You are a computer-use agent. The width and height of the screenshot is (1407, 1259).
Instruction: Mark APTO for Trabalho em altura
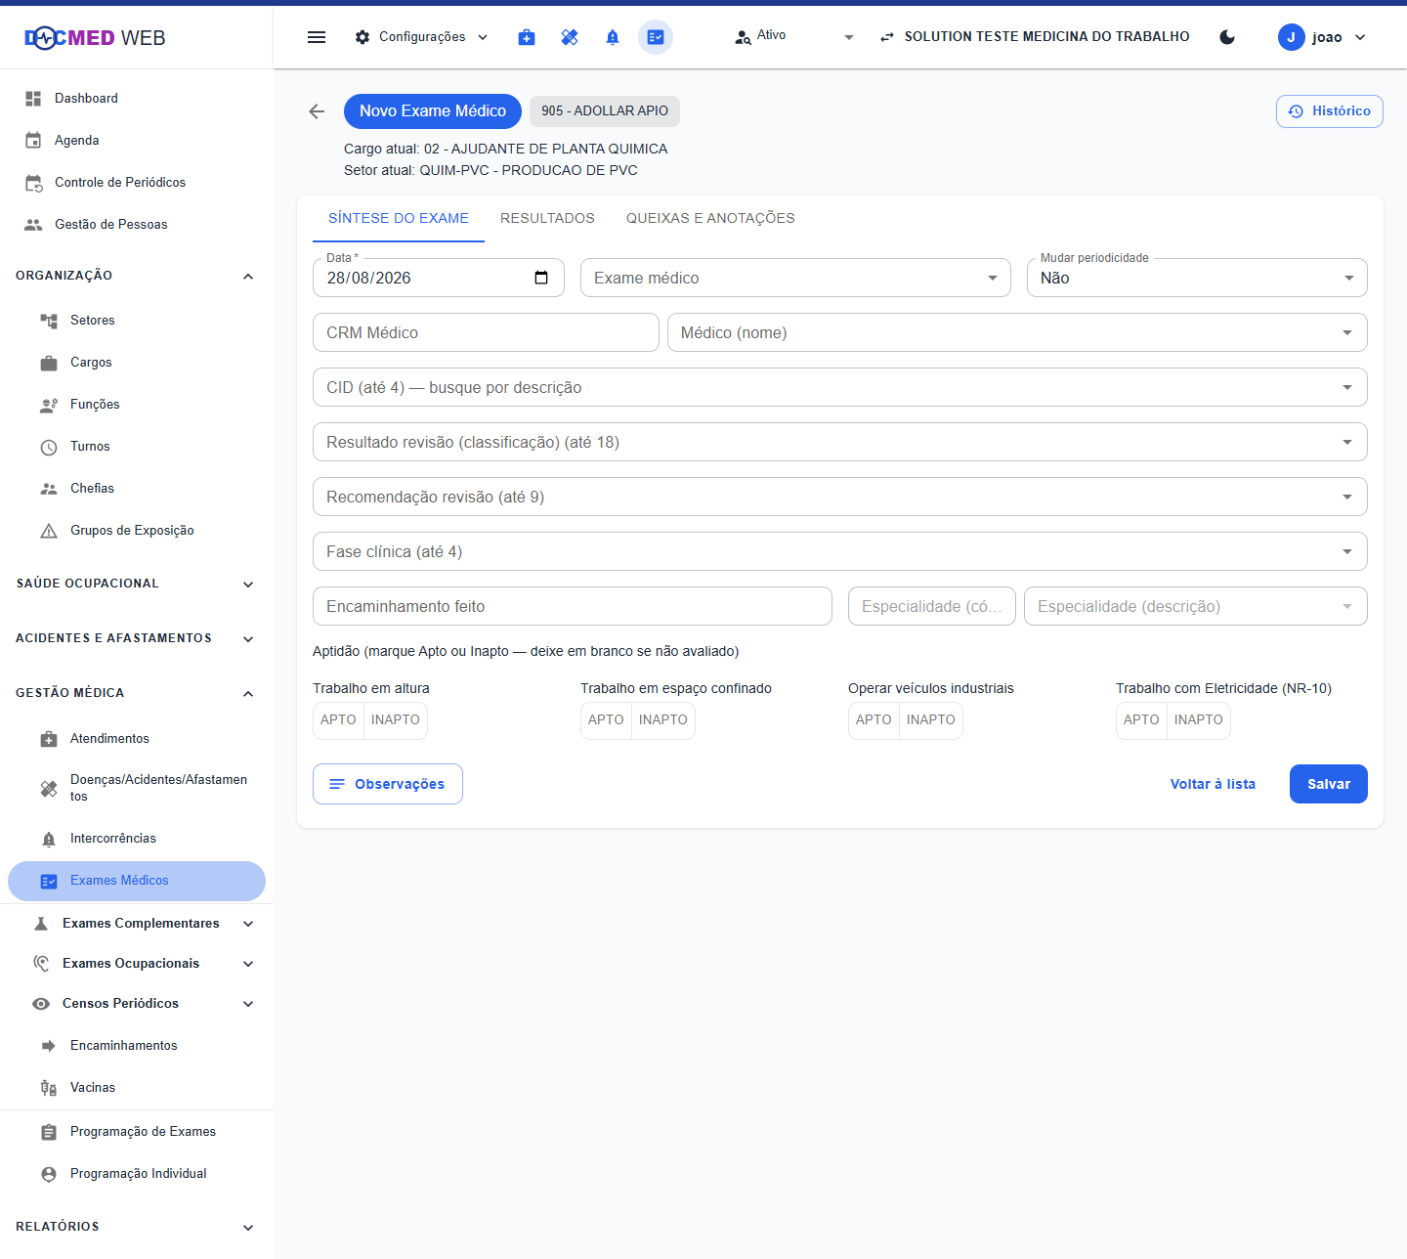tap(338, 720)
